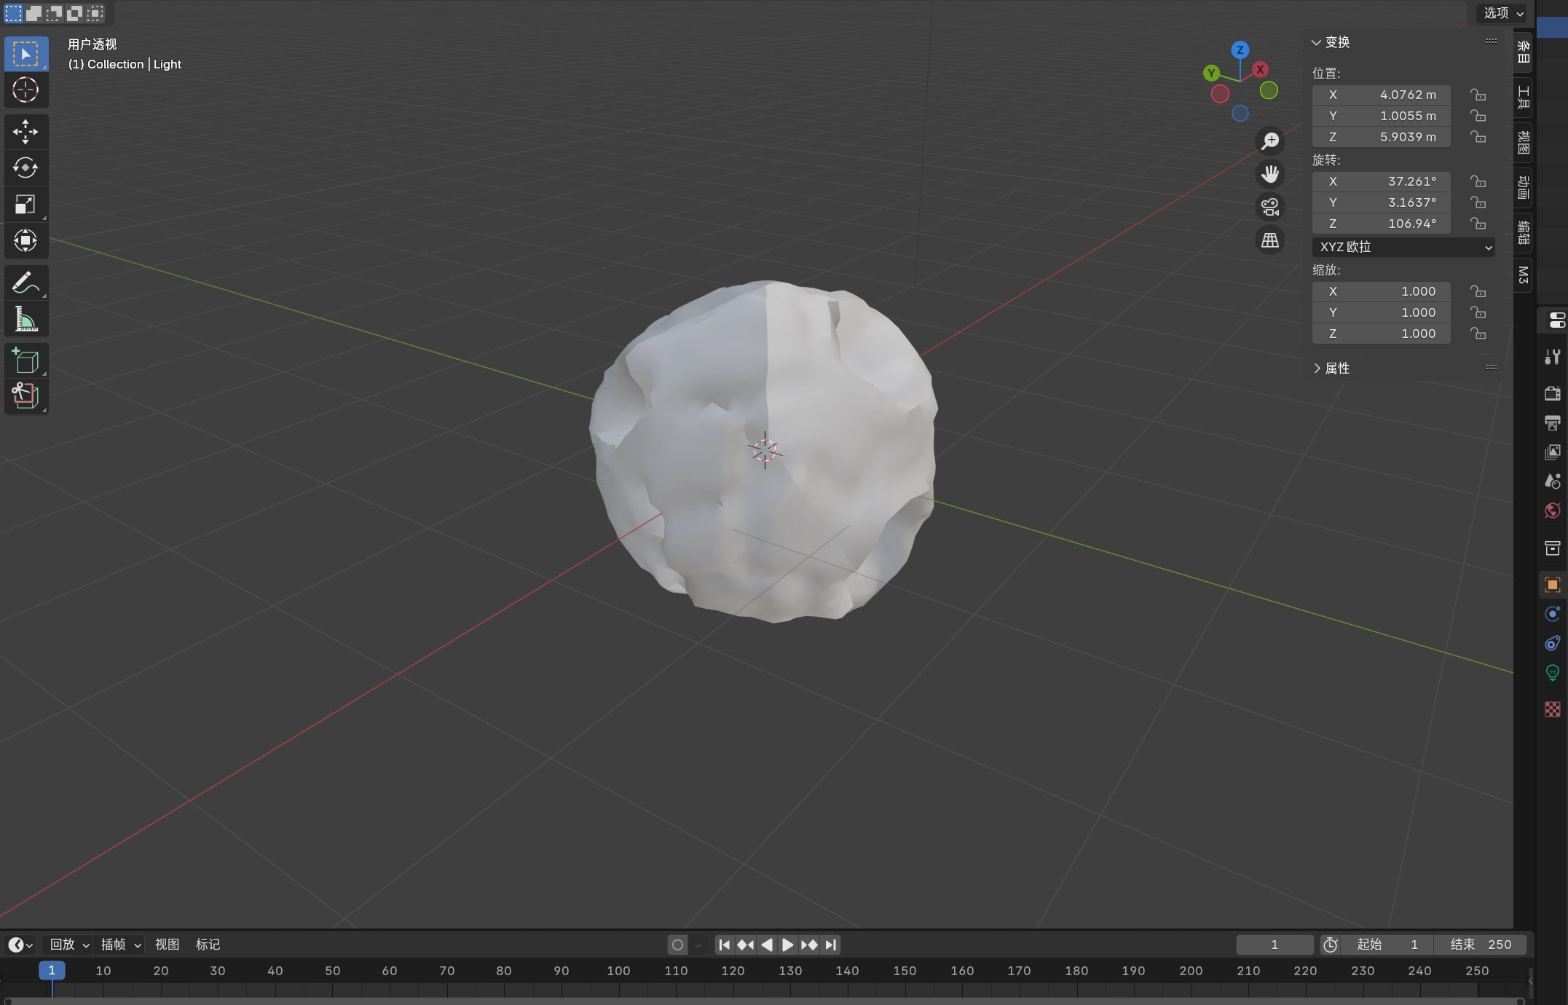Activate the 3D Cursor tool
This screenshot has width=1568, height=1005.
(25, 90)
